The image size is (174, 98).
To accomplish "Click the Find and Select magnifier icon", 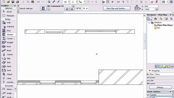I will click(49, 2).
